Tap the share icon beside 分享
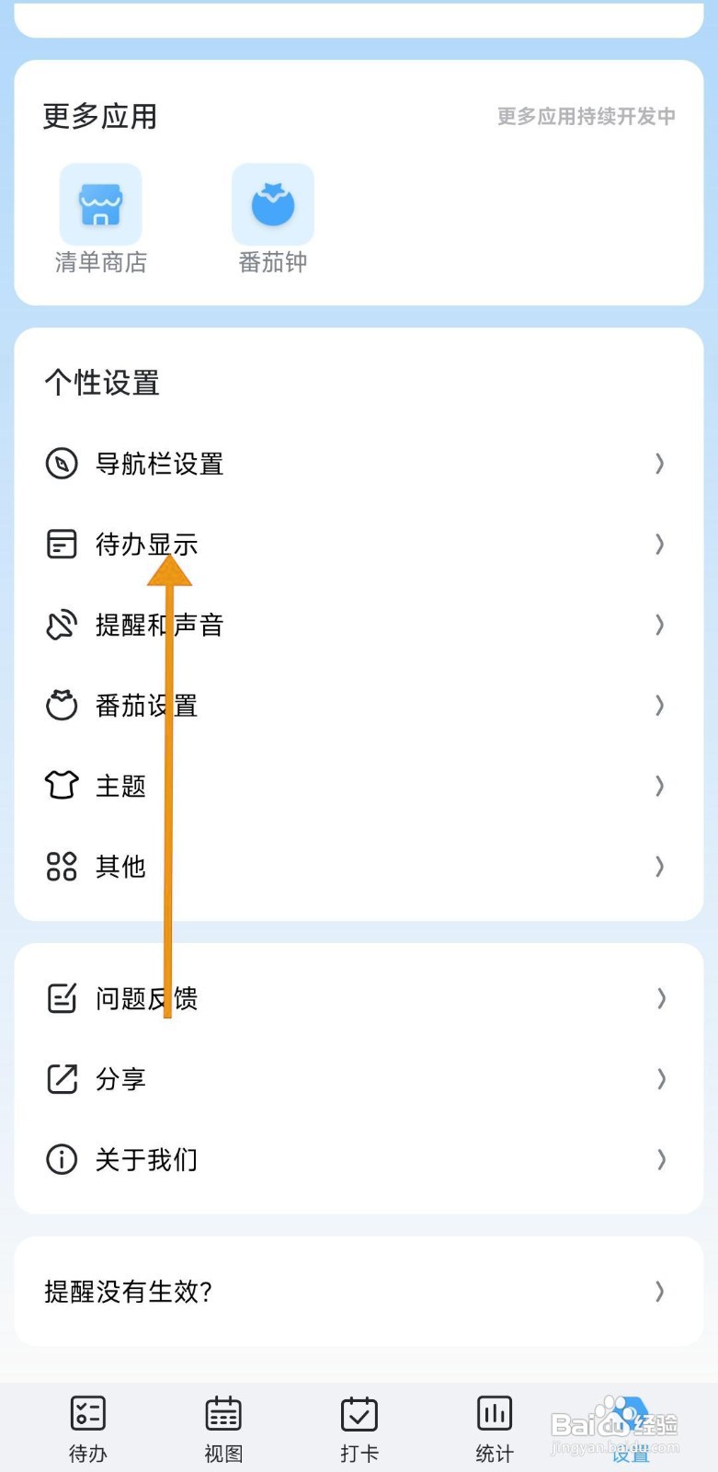The height and width of the screenshot is (1472, 718). [62, 1079]
